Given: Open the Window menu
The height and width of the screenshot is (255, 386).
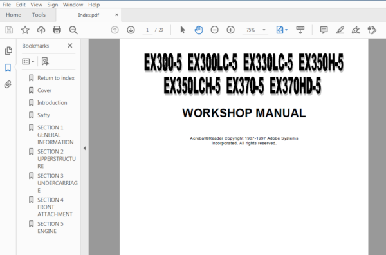Looking at the screenshot, I should (73, 5).
